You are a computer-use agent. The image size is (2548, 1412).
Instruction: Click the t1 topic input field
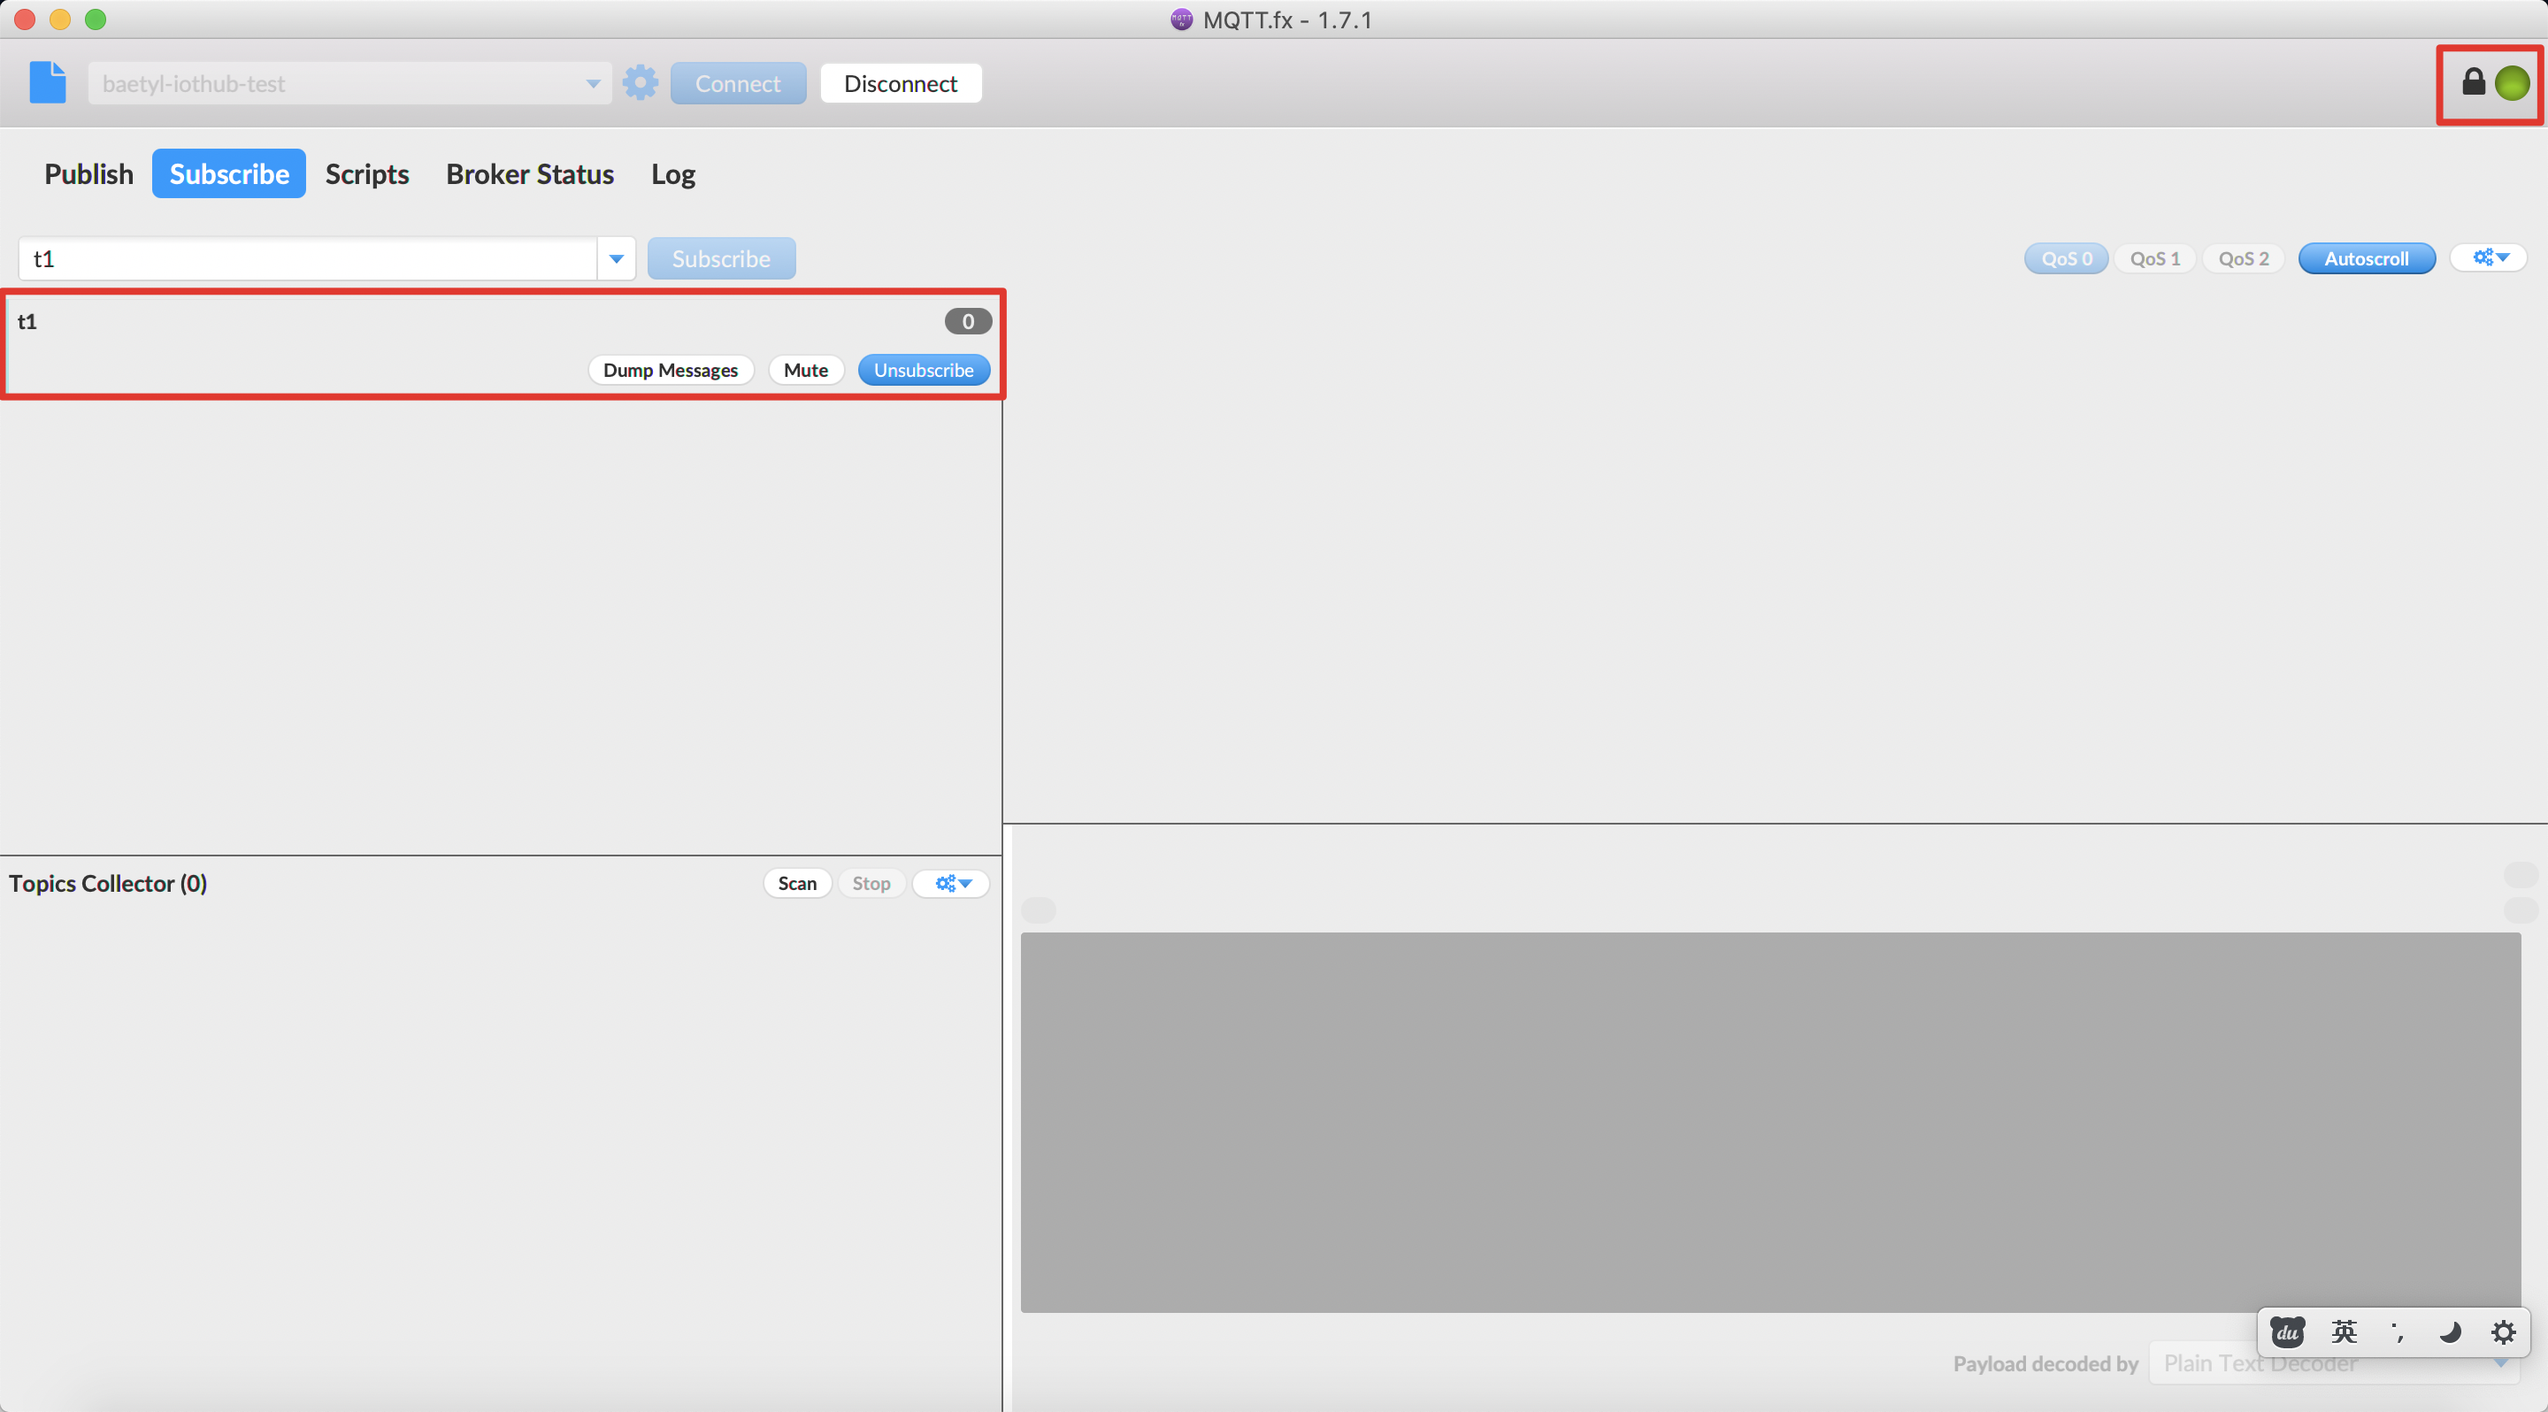308,259
